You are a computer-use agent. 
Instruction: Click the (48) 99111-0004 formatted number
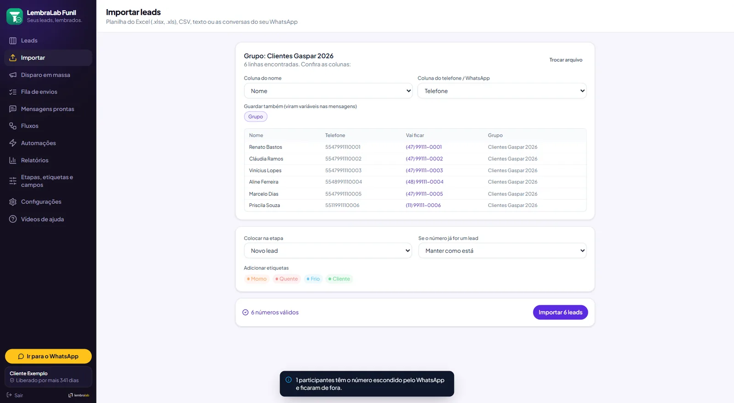424,182
